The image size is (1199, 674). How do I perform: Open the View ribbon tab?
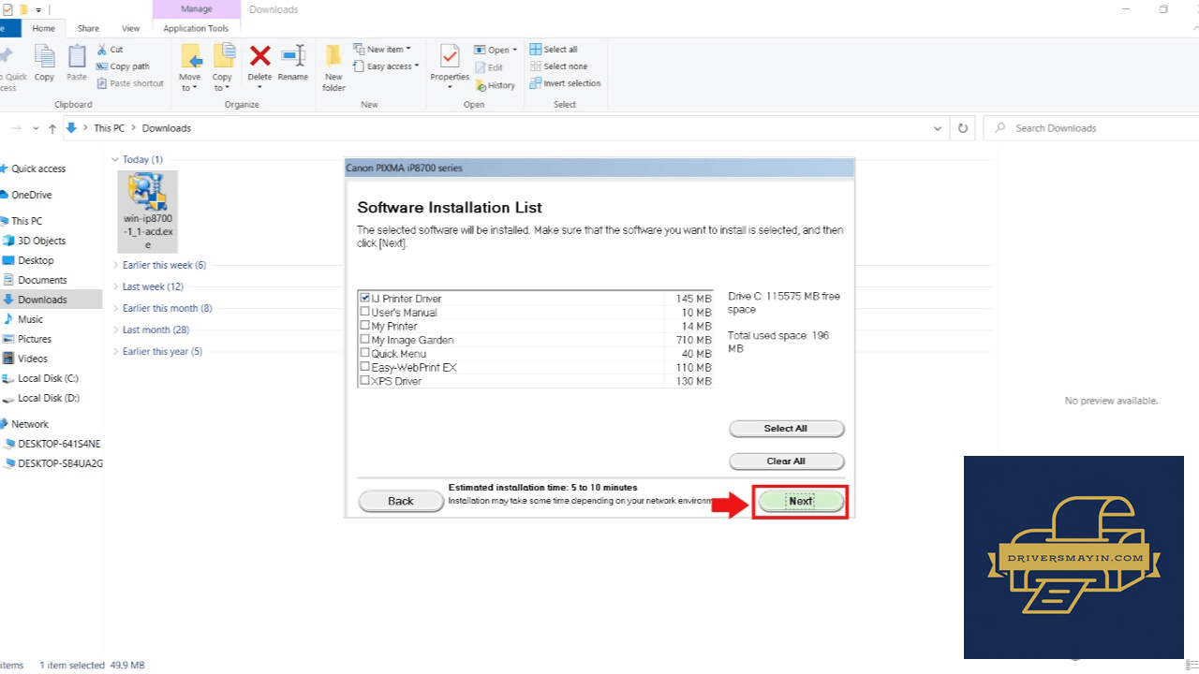coord(131,29)
